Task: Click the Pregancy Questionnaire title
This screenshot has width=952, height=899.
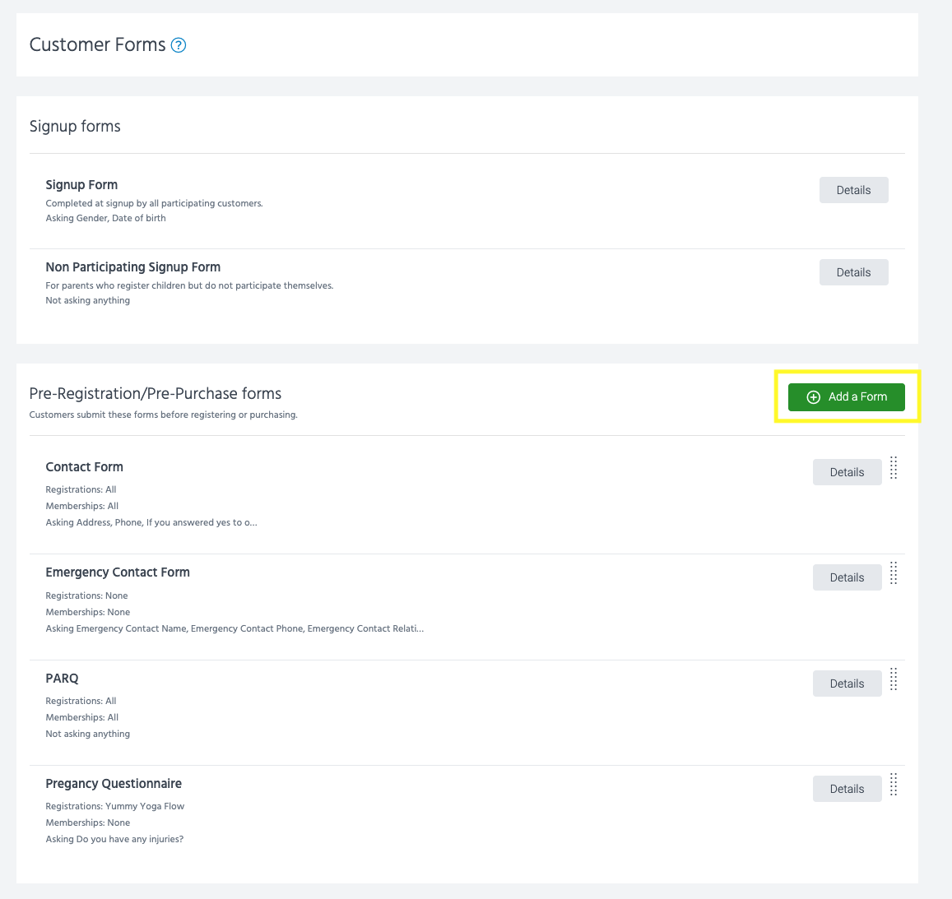Action: [x=114, y=784]
